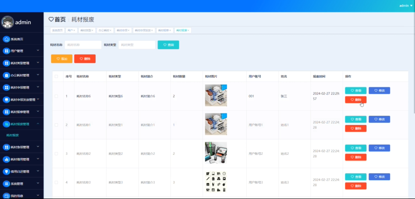Screen dimensions: 415x199
Task: Expand 用户管理 using its chevron
Action: click(x=38, y=50)
